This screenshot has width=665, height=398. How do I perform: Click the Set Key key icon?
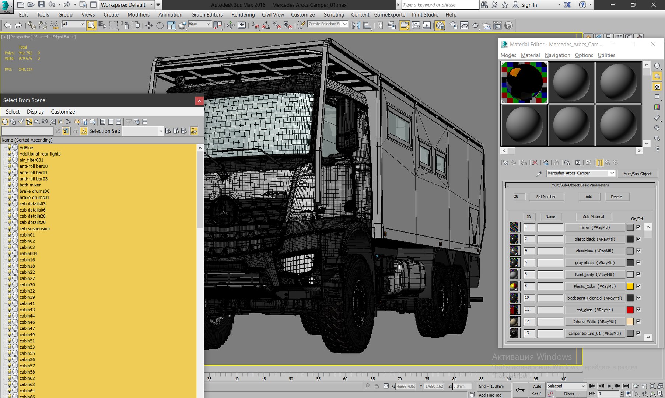[520, 390]
